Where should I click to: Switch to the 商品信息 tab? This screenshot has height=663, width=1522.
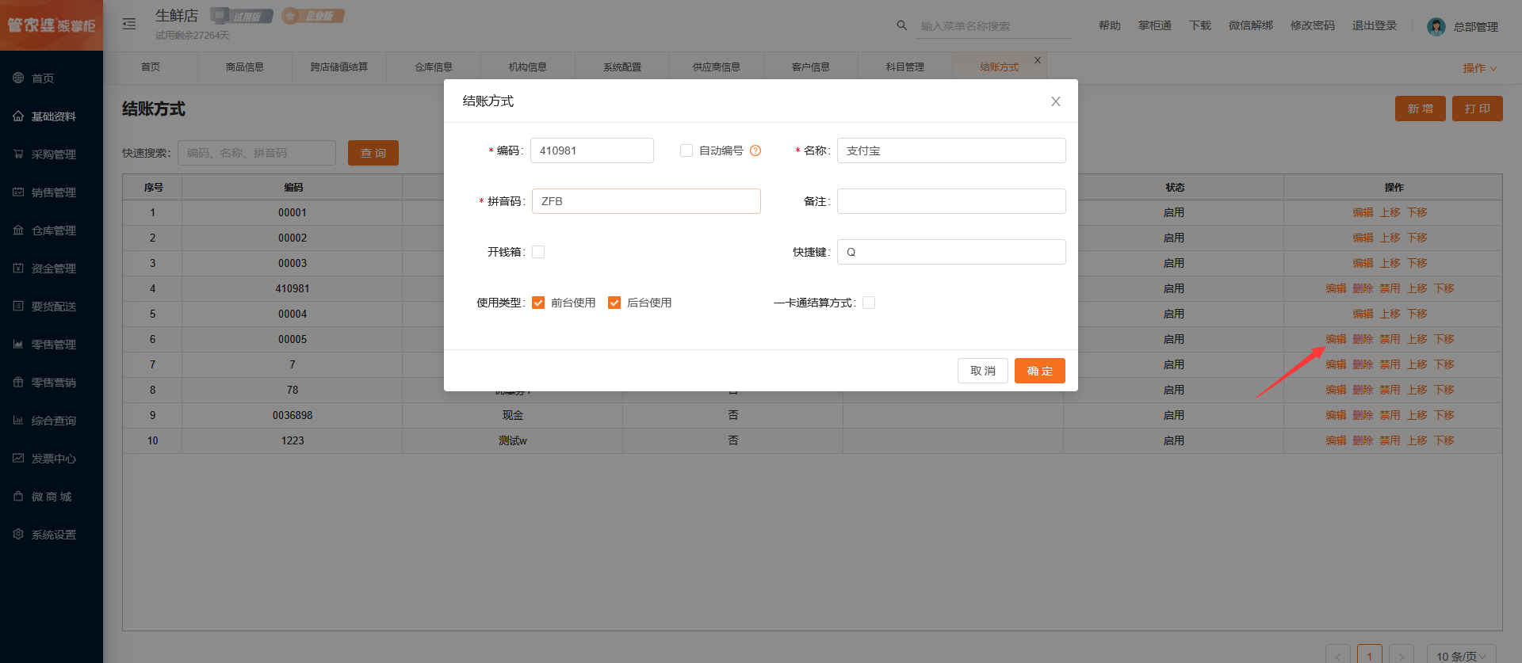(x=244, y=67)
